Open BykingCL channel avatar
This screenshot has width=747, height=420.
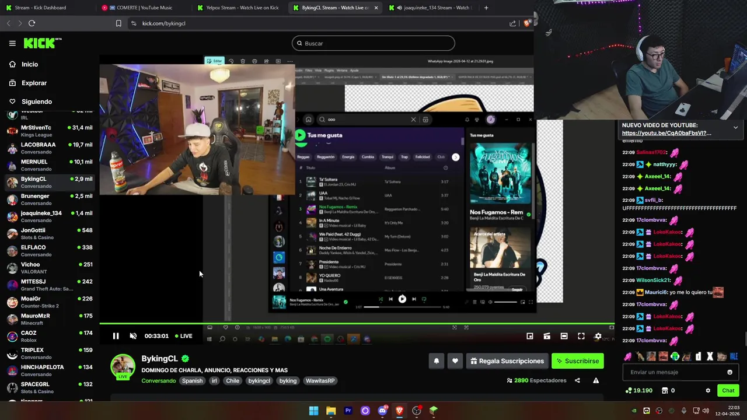pos(123,366)
